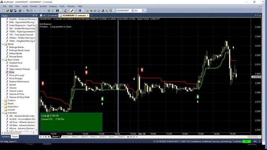This screenshot has height=150, width=267.
Task: Open the chart style dropdown arrow
Action: pos(68,11)
